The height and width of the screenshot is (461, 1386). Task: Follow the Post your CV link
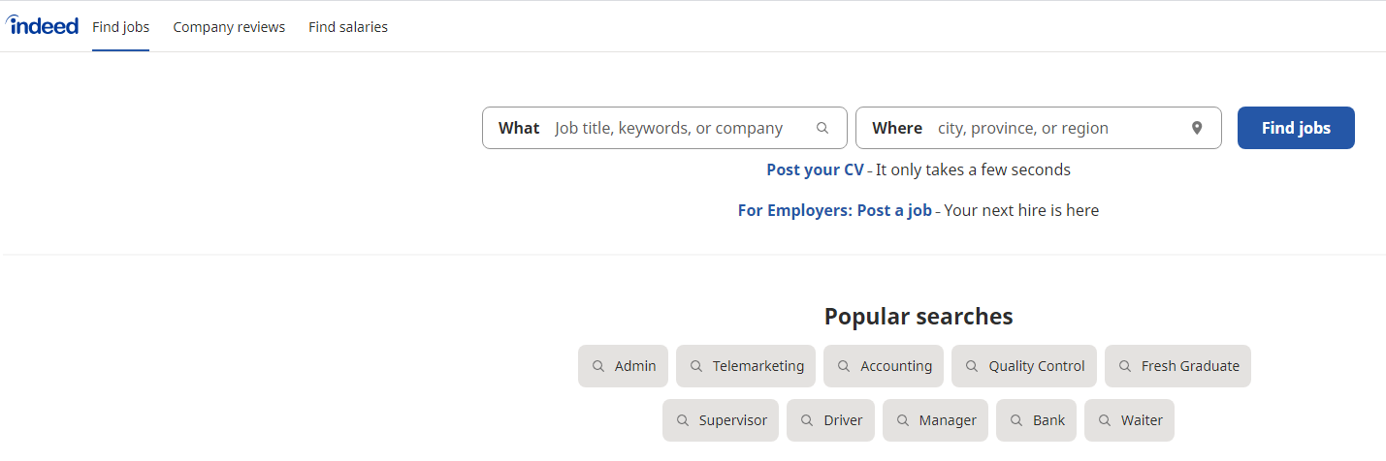[815, 169]
